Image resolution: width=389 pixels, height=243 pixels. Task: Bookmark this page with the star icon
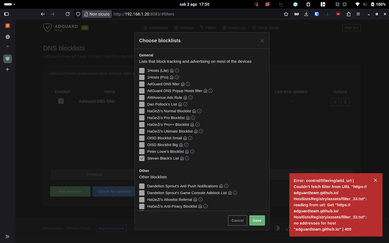[x=286, y=14]
